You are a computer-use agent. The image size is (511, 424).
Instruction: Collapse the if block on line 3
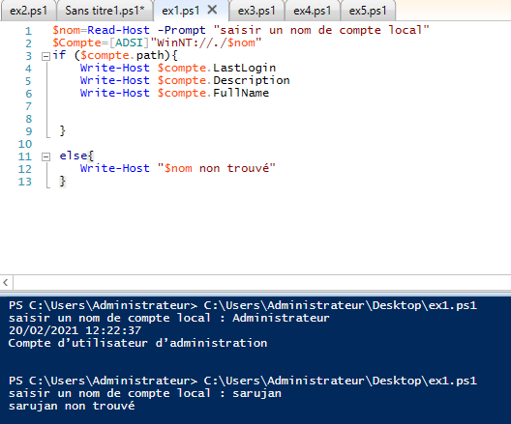45,57
